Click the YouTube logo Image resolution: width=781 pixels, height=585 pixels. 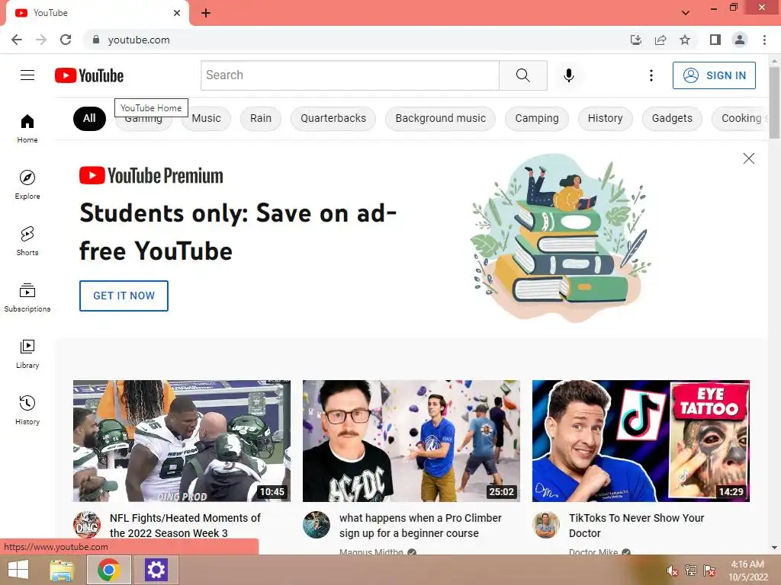pos(89,75)
